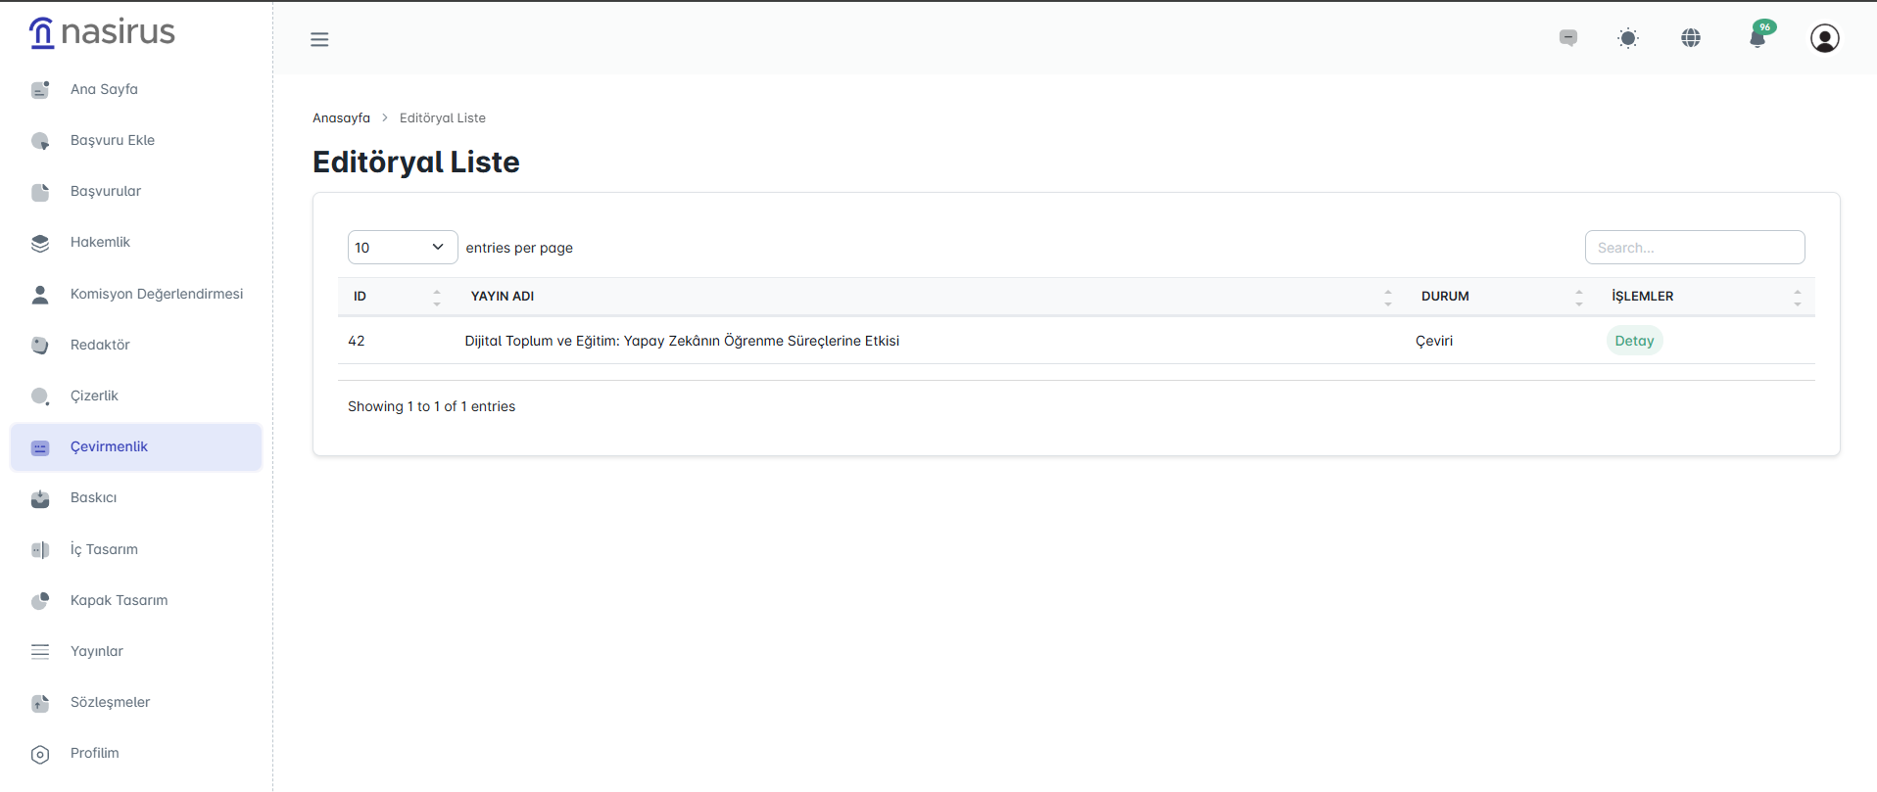
Task: Open Başvuru Ekle in the sidebar
Action: click(113, 140)
